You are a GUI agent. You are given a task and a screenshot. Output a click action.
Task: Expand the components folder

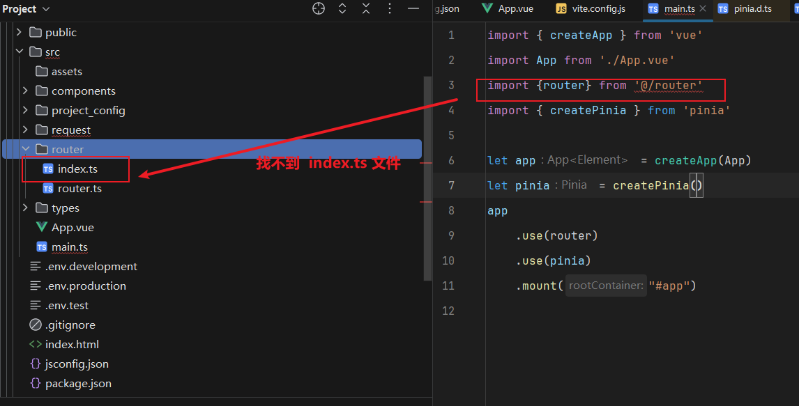click(26, 91)
